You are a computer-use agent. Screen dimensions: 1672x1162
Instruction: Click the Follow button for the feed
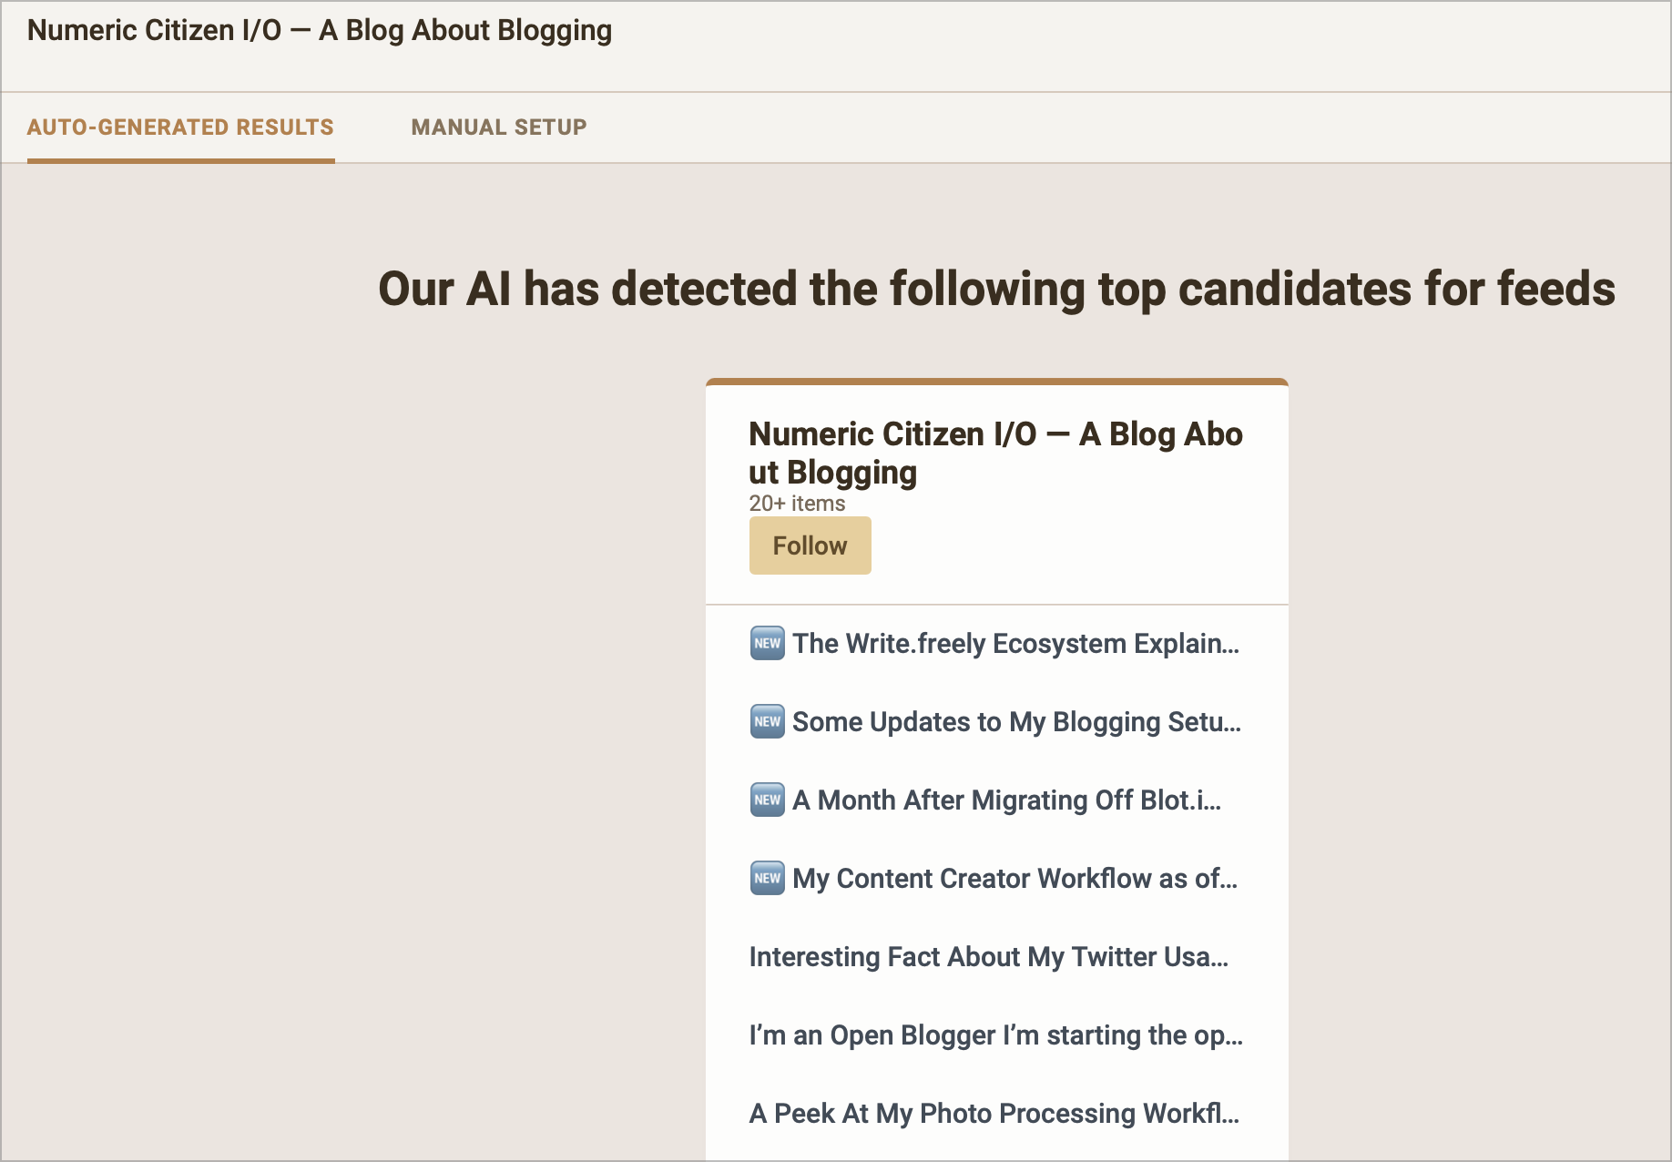click(x=810, y=545)
